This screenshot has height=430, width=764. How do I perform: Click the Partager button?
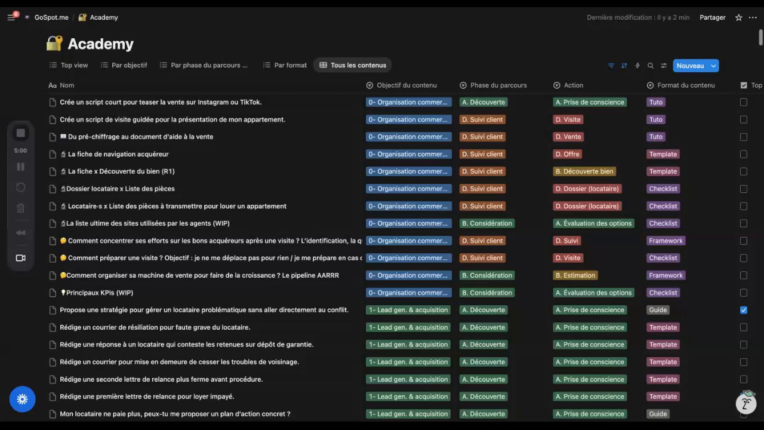712,17
